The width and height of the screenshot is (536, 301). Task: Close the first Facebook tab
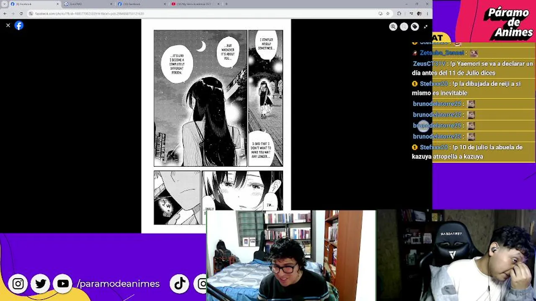click(x=58, y=4)
